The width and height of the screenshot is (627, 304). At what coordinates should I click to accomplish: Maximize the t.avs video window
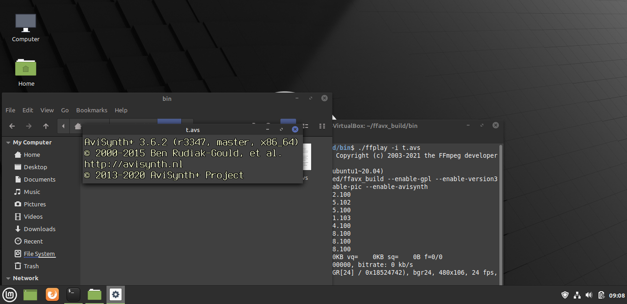pyautogui.click(x=281, y=130)
